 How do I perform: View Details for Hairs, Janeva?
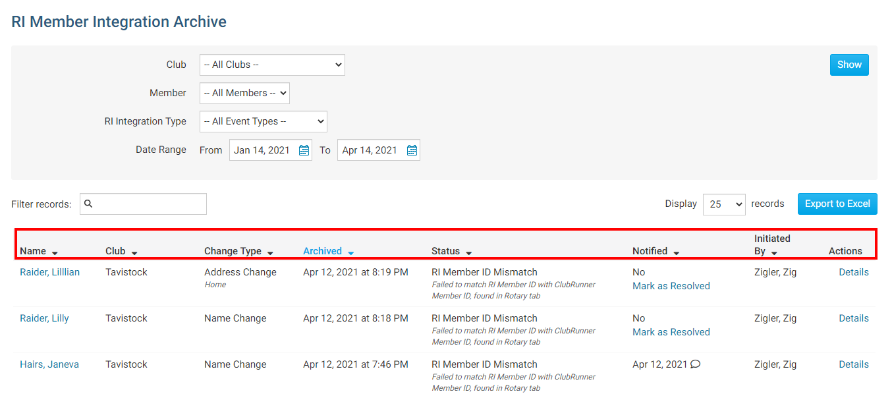853,364
